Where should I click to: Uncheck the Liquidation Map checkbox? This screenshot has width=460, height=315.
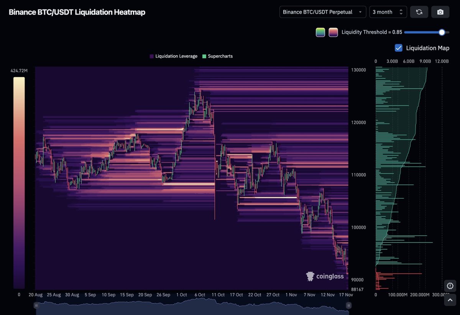click(399, 48)
